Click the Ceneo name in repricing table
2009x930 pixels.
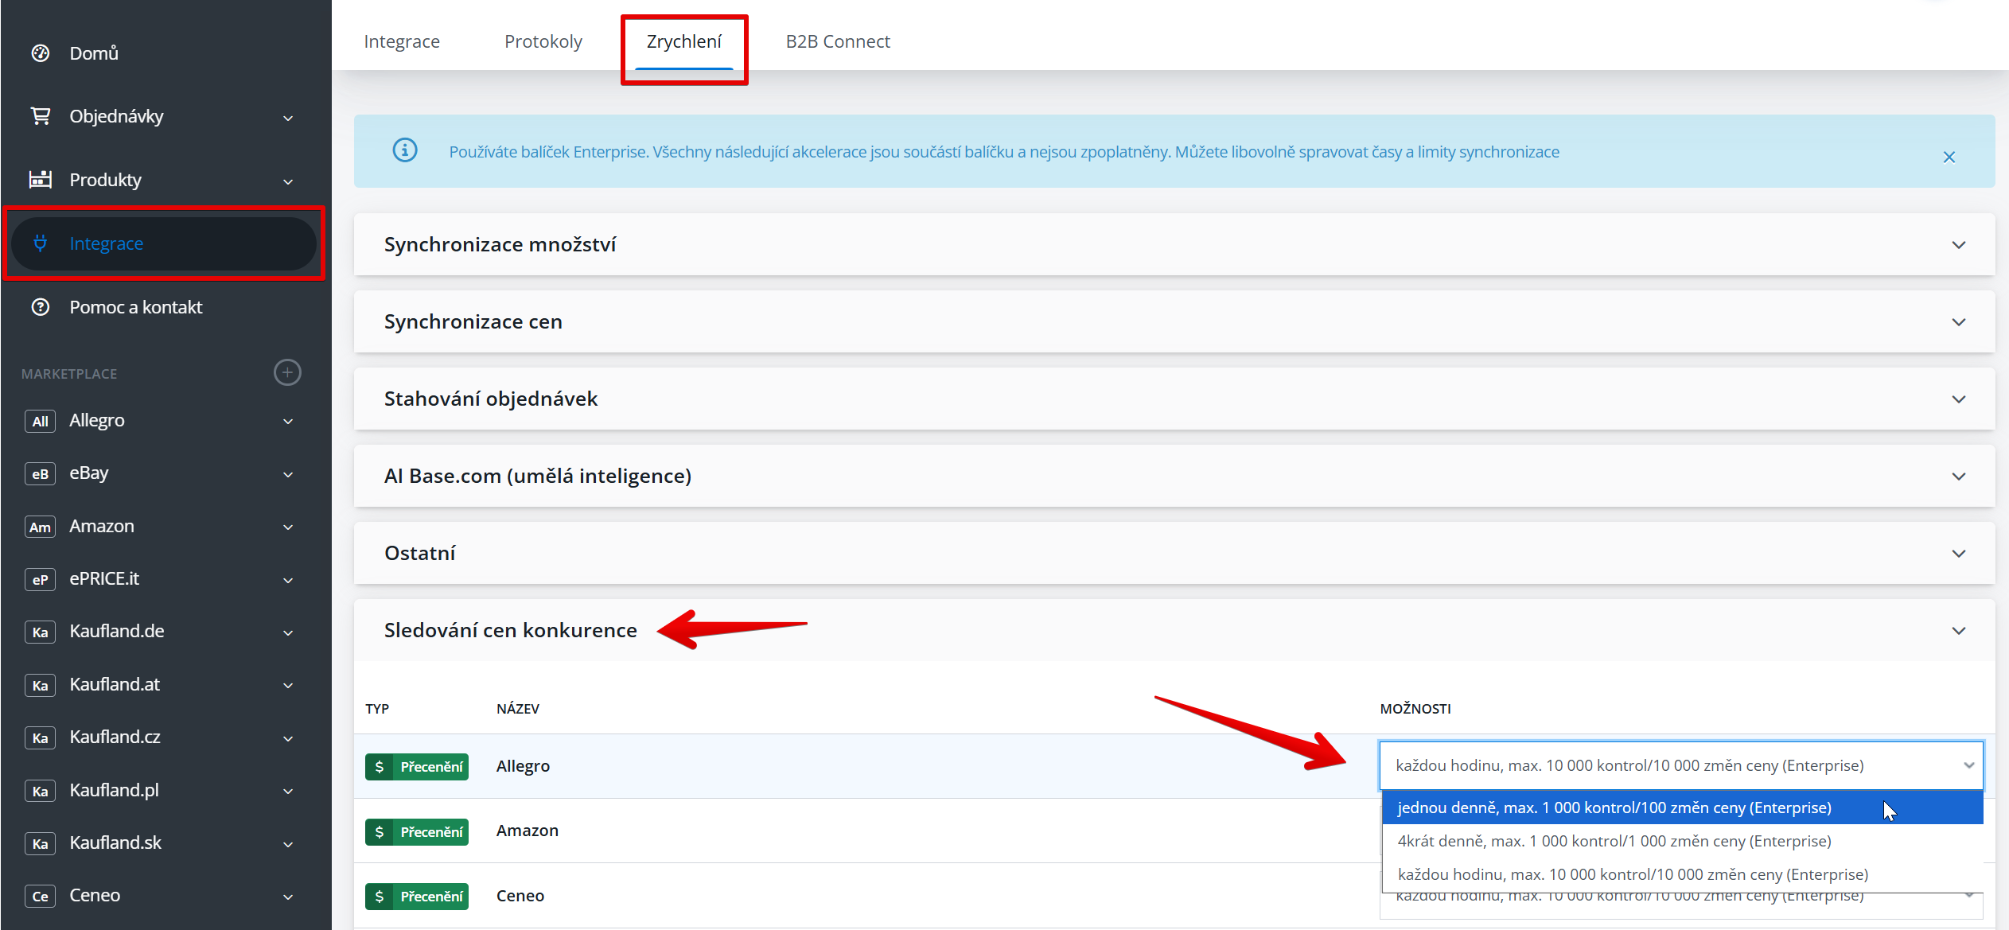(520, 896)
